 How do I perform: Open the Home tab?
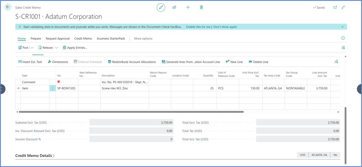(x=22, y=39)
